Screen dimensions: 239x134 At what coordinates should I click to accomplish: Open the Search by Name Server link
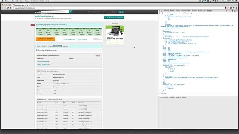coord(94,12)
